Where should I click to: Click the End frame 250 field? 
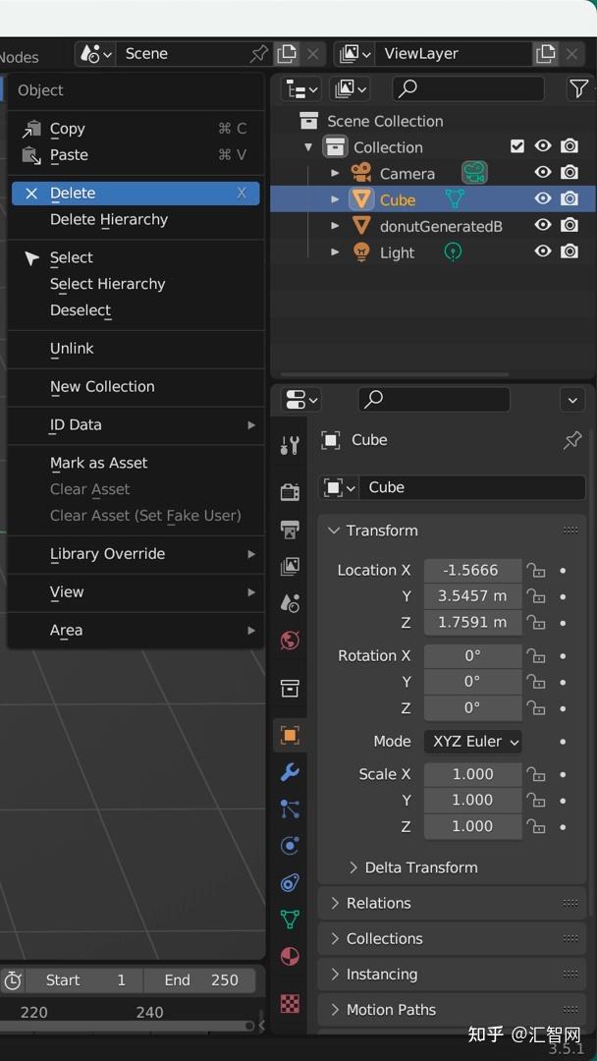199,980
